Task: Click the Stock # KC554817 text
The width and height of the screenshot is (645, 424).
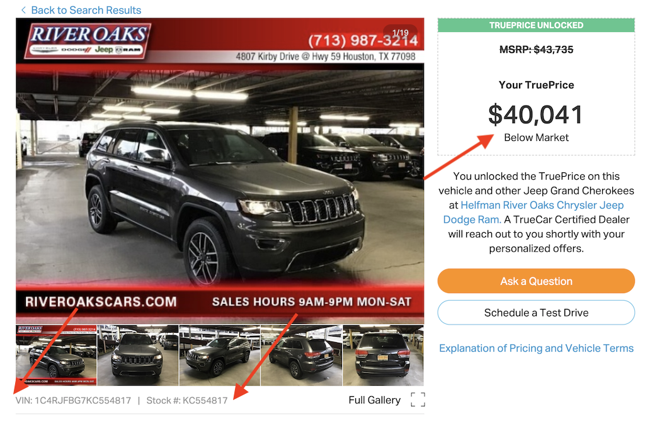Action: click(x=186, y=400)
